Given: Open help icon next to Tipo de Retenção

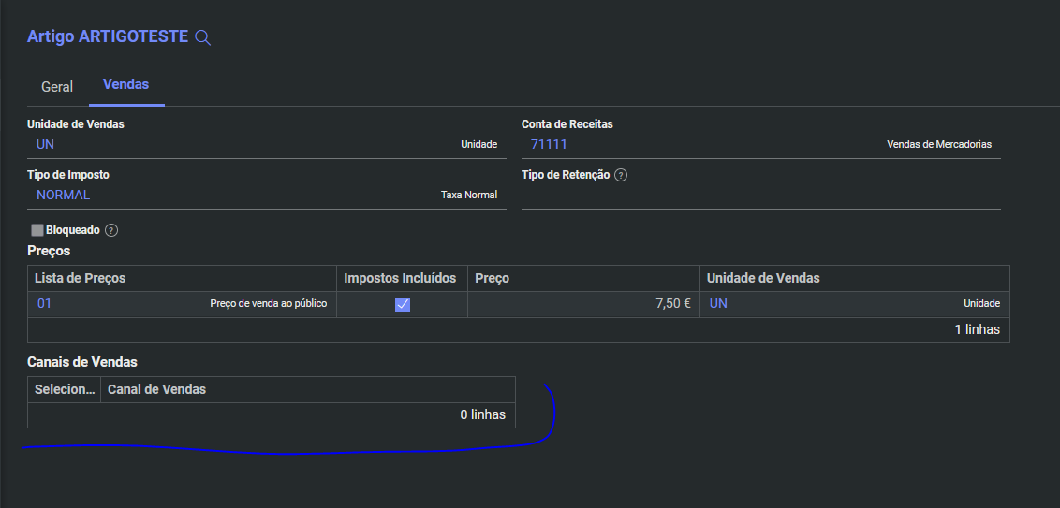Looking at the screenshot, I should 621,175.
